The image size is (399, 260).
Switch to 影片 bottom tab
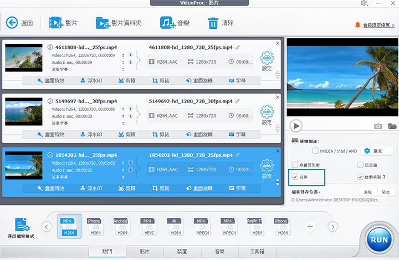pyautogui.click(x=145, y=251)
